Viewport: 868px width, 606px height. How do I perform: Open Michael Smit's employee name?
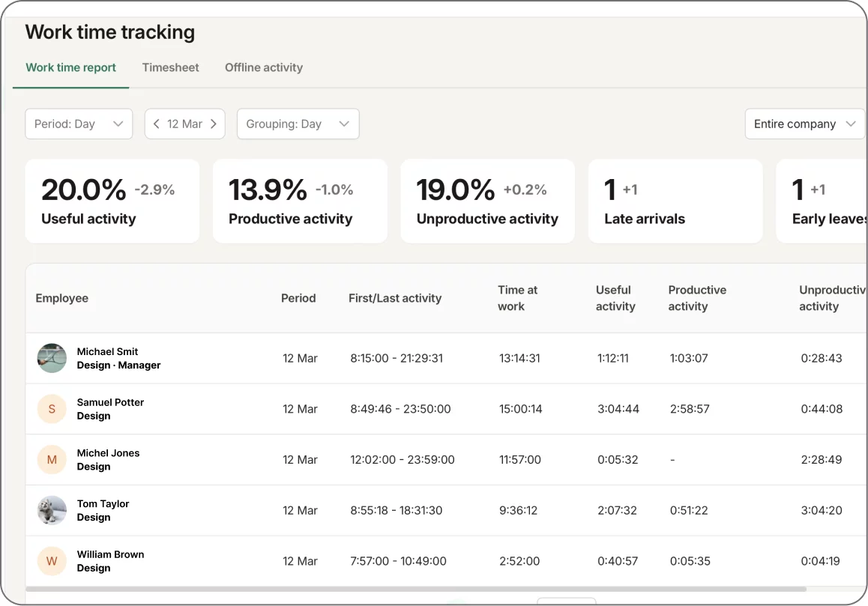[x=107, y=351]
